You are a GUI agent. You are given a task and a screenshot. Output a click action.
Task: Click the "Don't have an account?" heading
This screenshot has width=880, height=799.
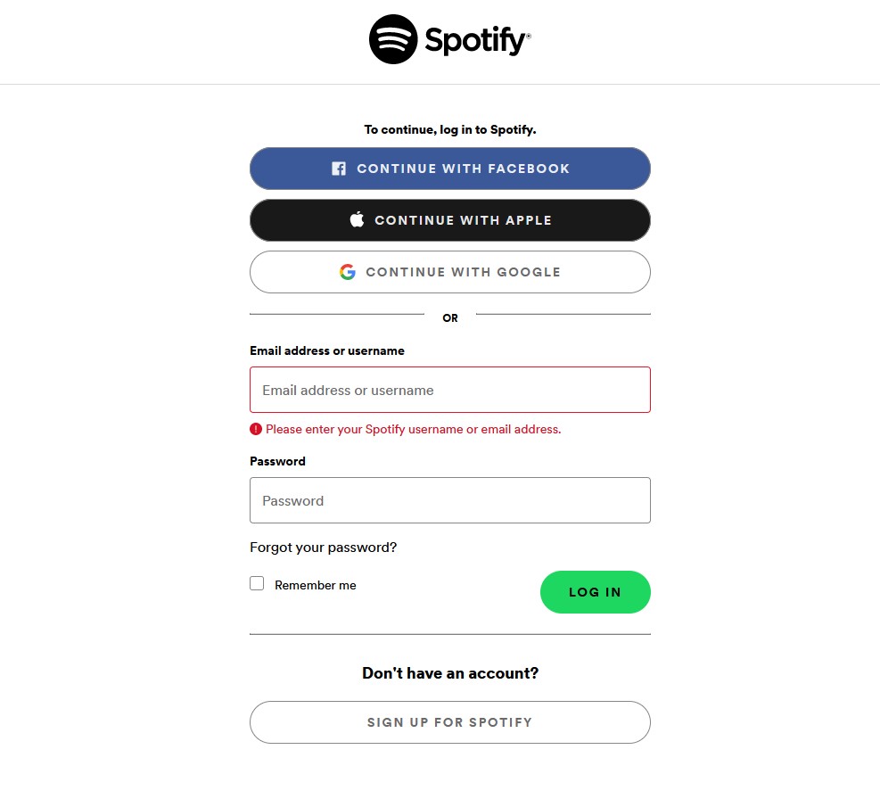pos(450,673)
